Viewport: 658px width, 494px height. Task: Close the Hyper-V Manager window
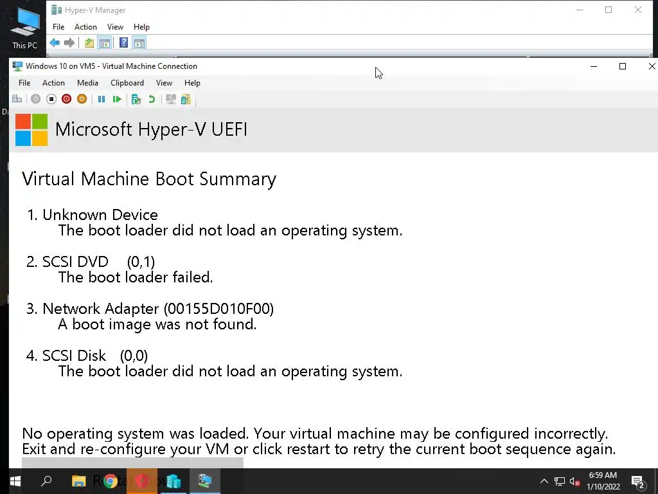638,10
